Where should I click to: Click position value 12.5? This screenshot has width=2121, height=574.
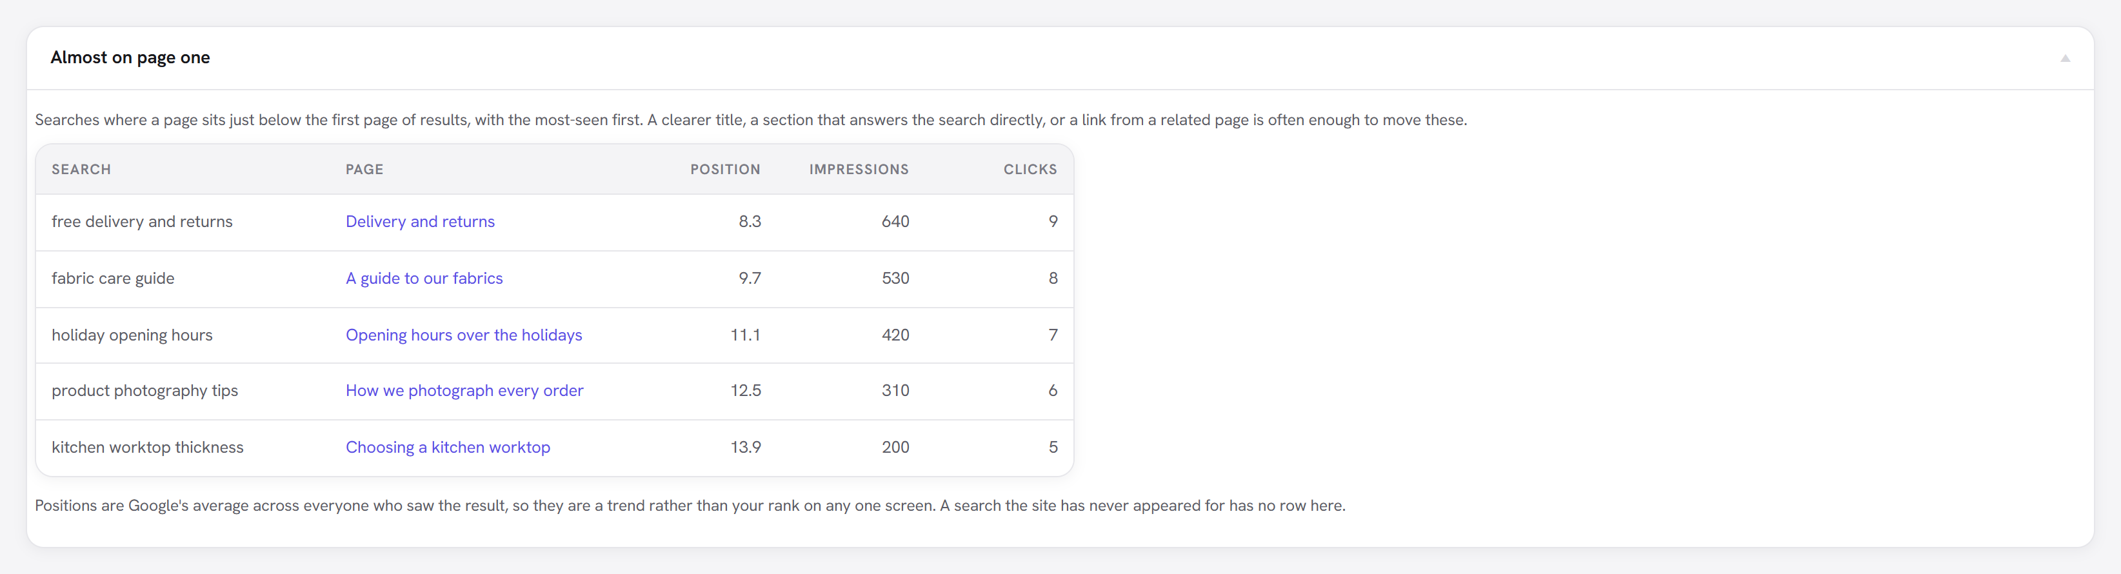click(x=745, y=390)
